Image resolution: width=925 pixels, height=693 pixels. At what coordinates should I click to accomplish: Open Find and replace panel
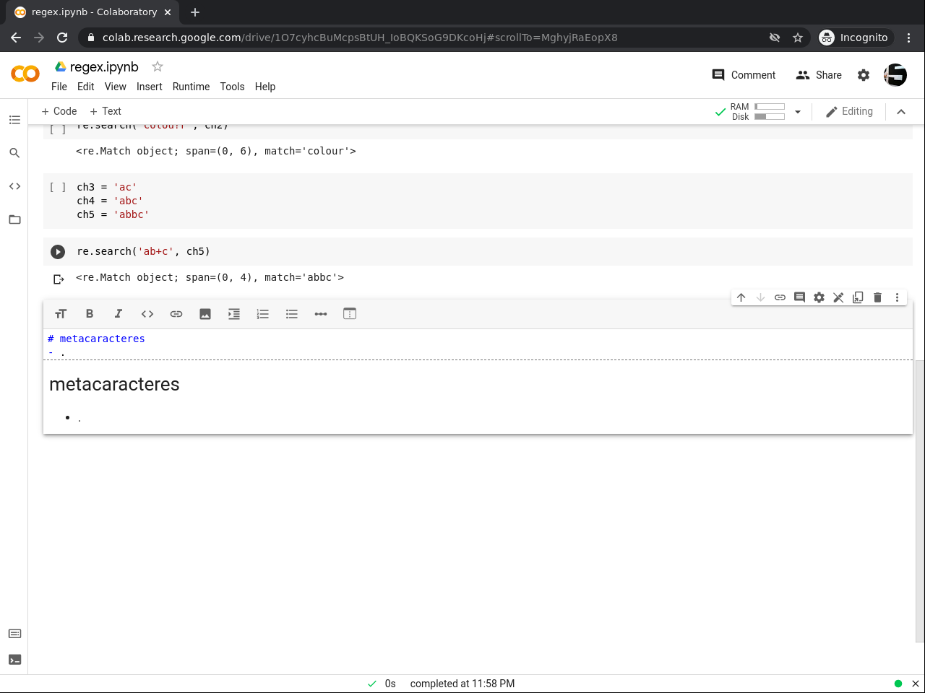[x=14, y=153]
